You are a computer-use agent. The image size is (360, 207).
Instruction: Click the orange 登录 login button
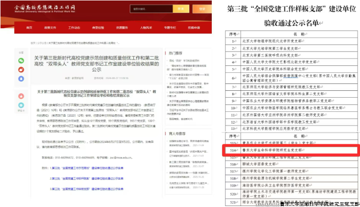pos(202,9)
